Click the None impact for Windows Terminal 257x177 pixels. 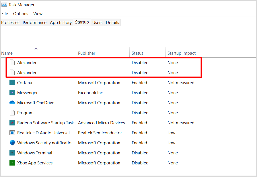[173, 153]
